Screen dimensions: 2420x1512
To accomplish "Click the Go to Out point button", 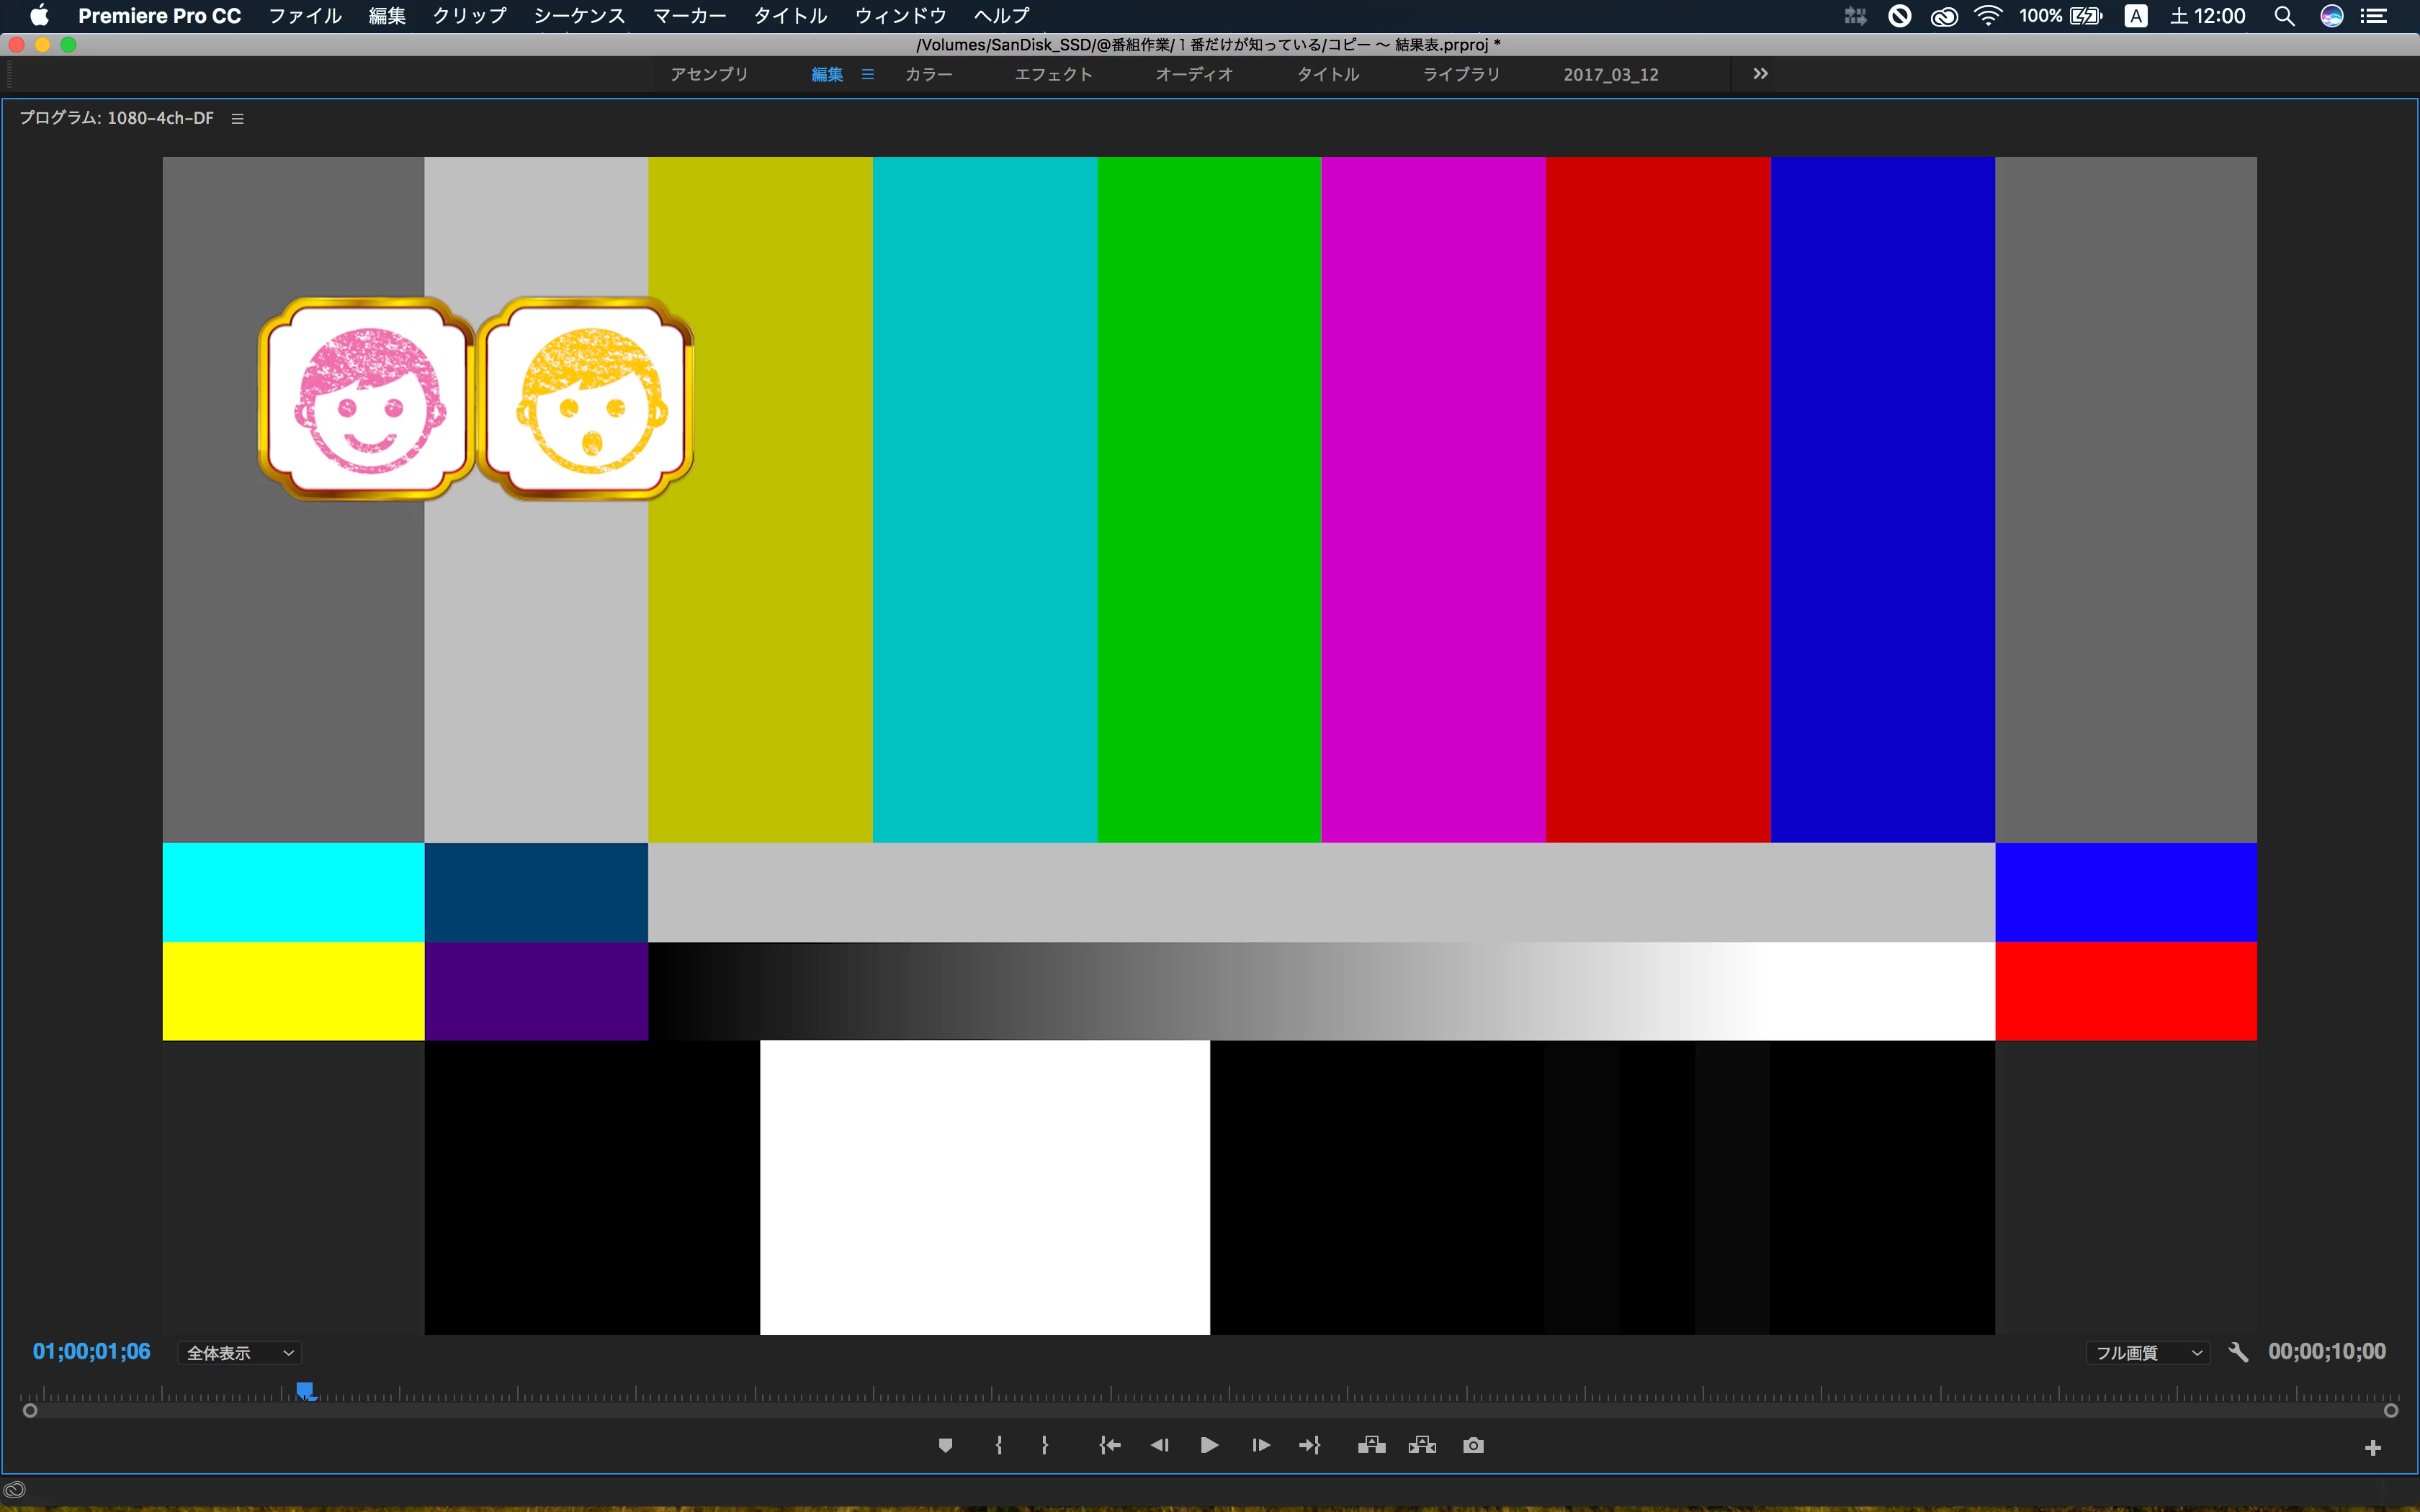I will (1310, 1445).
